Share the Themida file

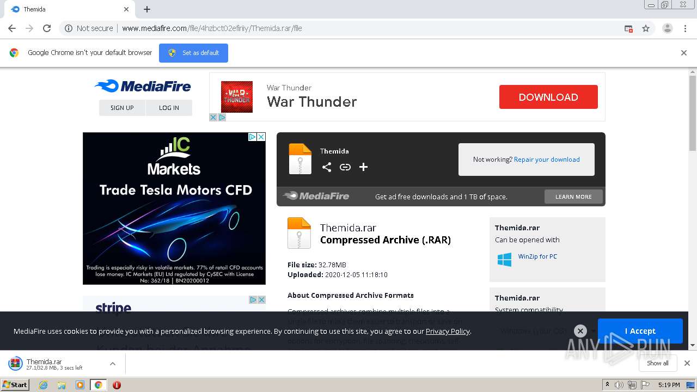327,167
